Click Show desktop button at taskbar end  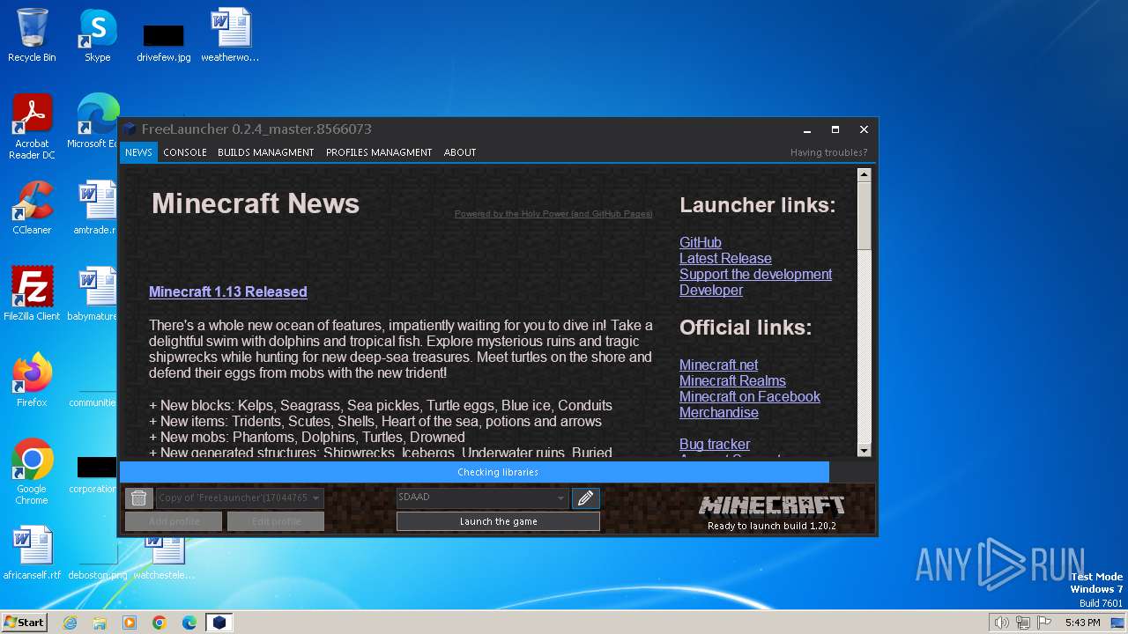tap(1117, 623)
